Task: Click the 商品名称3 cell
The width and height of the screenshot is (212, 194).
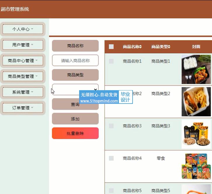Action: [132, 126]
